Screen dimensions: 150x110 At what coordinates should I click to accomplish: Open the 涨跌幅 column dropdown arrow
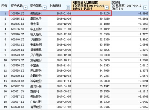point(145,7)
